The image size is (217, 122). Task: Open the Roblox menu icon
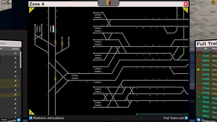pos(3,2)
